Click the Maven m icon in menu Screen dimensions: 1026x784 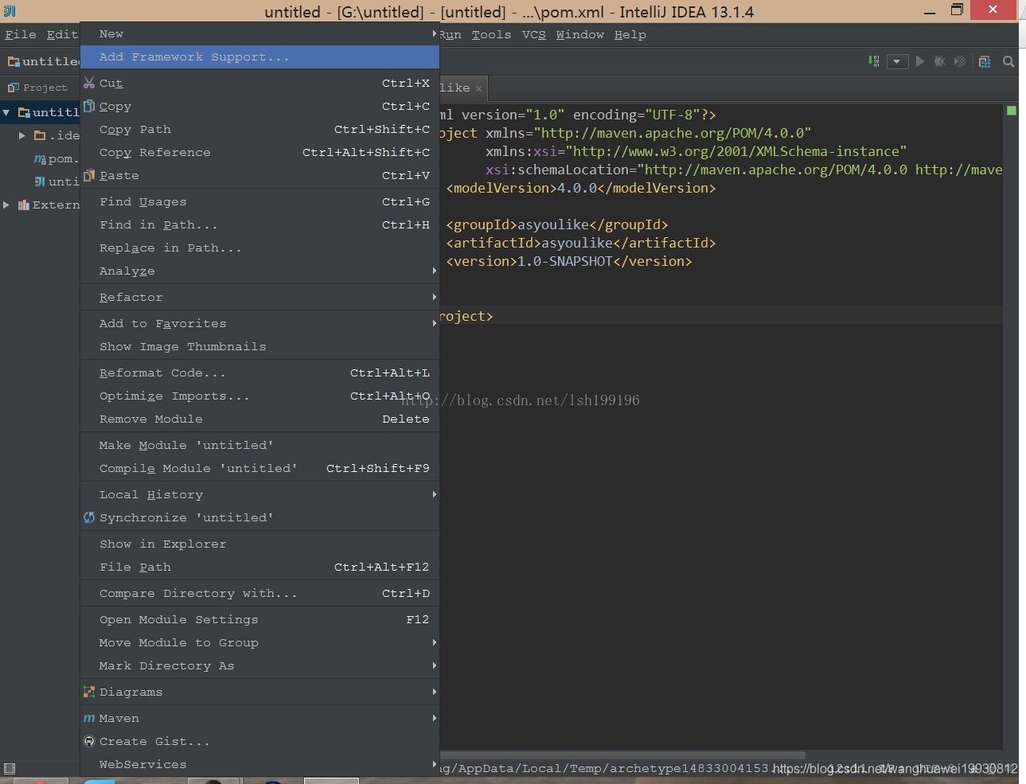[89, 718]
